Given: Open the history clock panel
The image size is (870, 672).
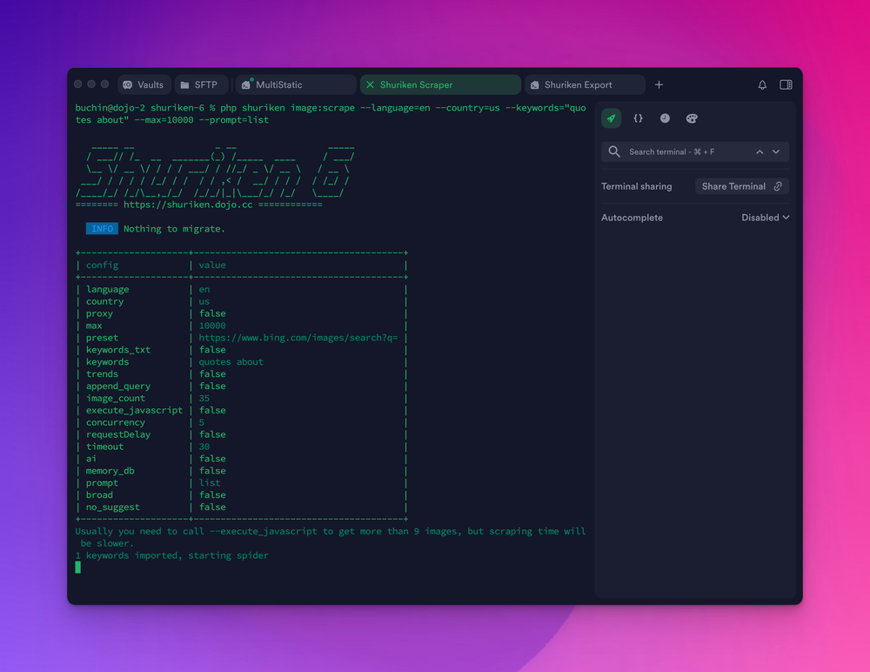Looking at the screenshot, I should 665,118.
